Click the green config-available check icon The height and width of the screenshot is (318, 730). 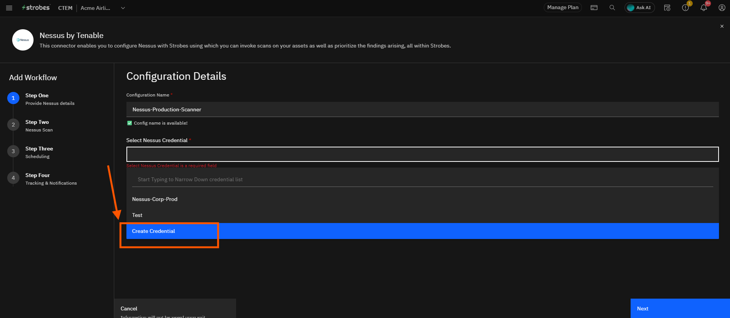pos(129,123)
